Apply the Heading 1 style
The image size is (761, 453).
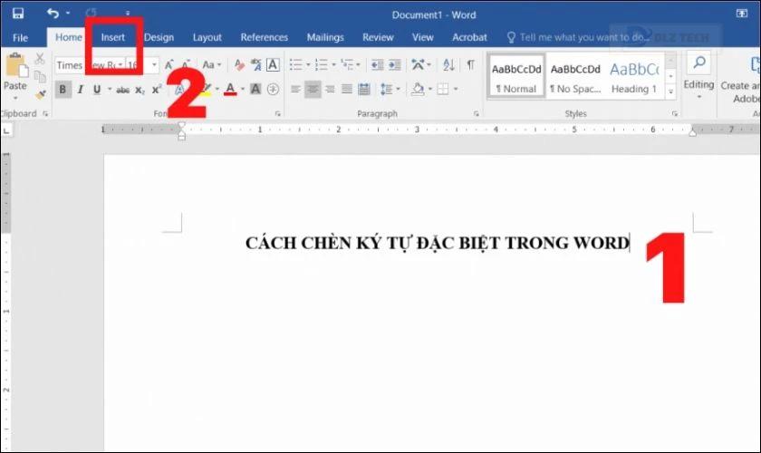pyautogui.click(x=634, y=76)
